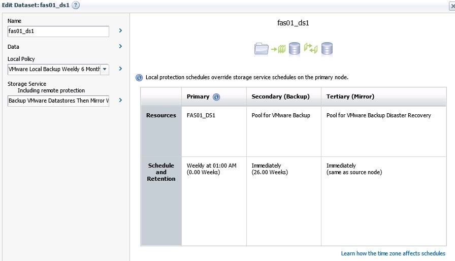Expand the Local Policy section arrow

click(120, 69)
